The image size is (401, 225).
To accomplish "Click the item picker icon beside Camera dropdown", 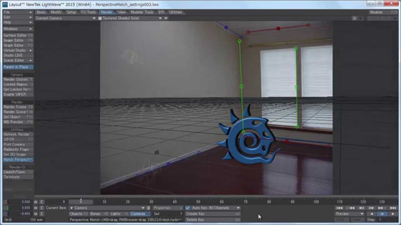I will 148,208.
